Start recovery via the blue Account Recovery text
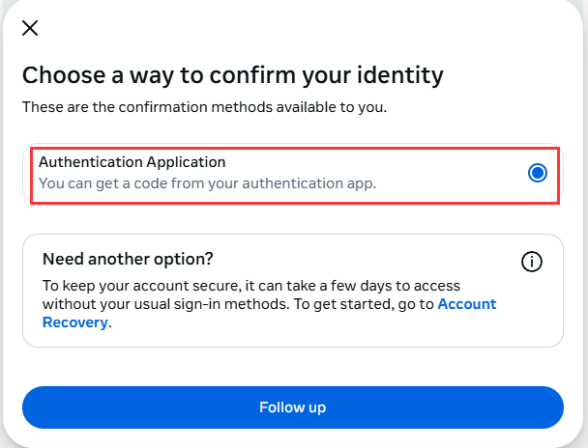The width and height of the screenshot is (588, 448). [76, 322]
